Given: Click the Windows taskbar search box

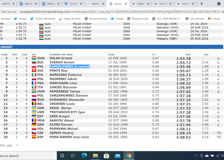Looking at the screenshot, I should [19, 156].
